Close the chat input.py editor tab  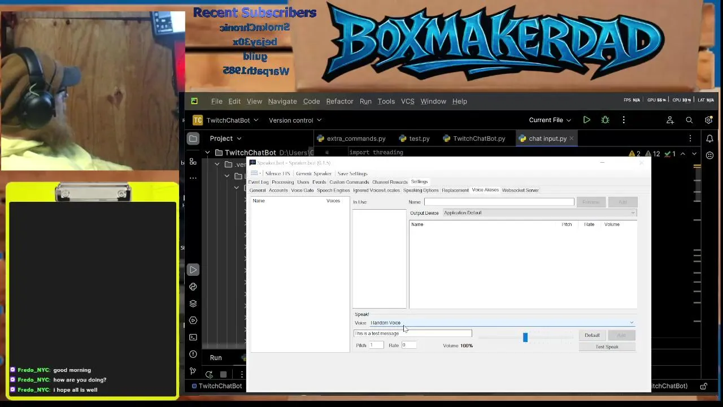(x=571, y=138)
